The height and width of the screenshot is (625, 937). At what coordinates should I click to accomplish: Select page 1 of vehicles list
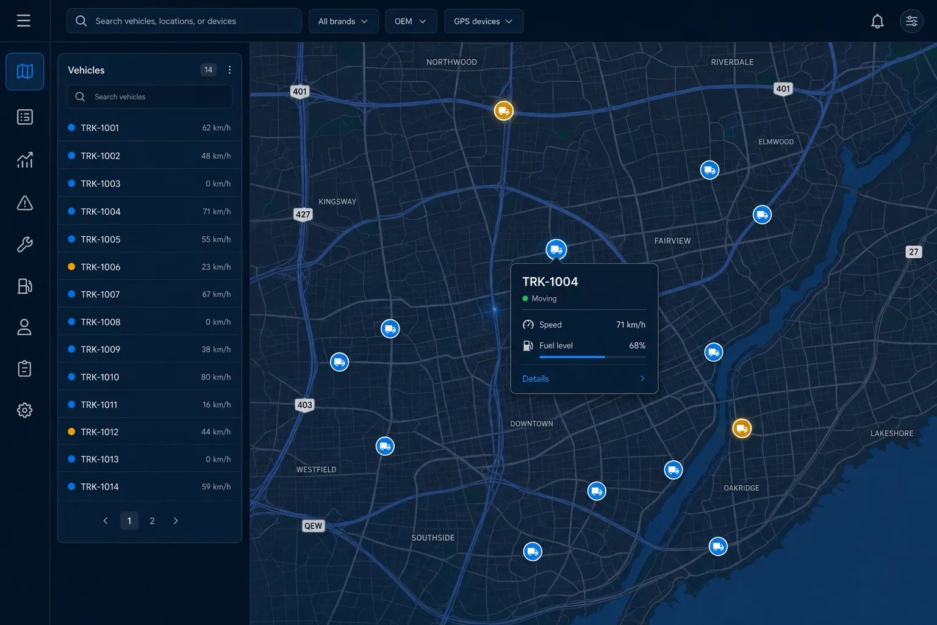129,521
